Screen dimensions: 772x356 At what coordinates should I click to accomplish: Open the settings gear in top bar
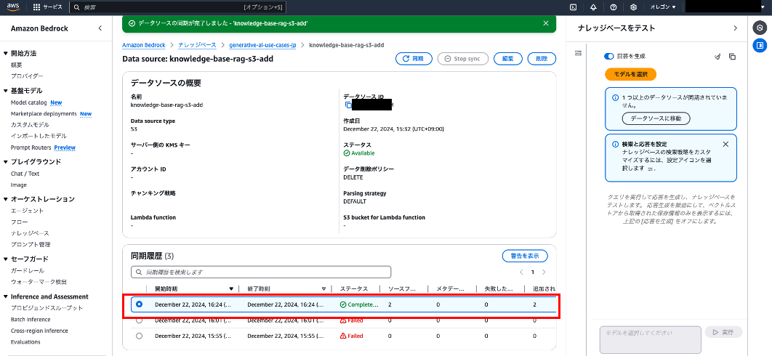pyautogui.click(x=634, y=7)
